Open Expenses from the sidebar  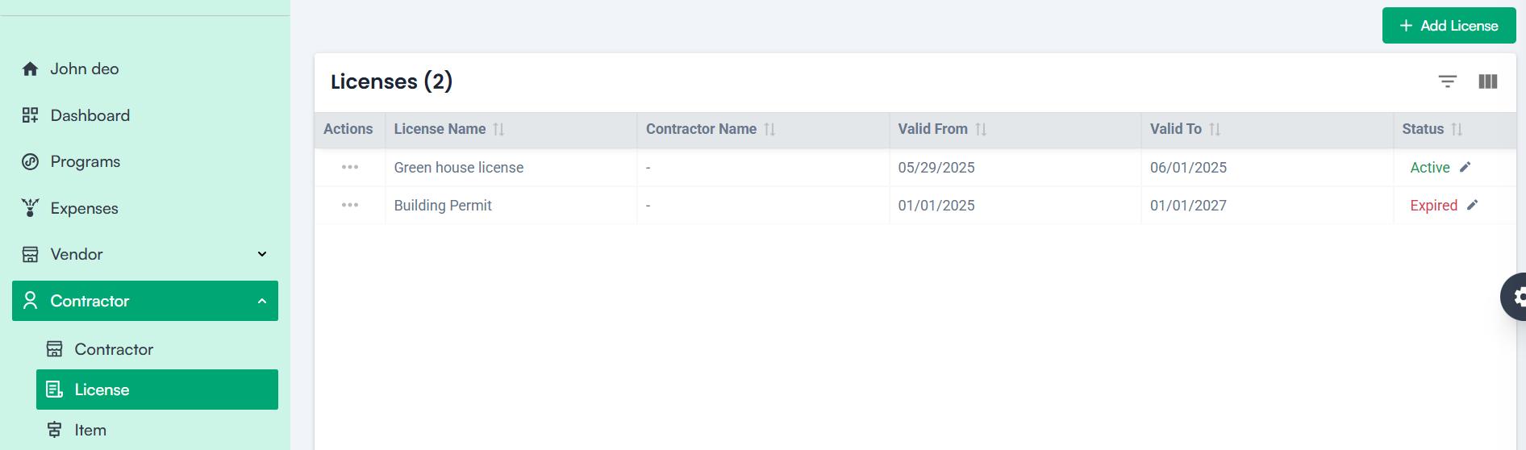[x=84, y=208]
